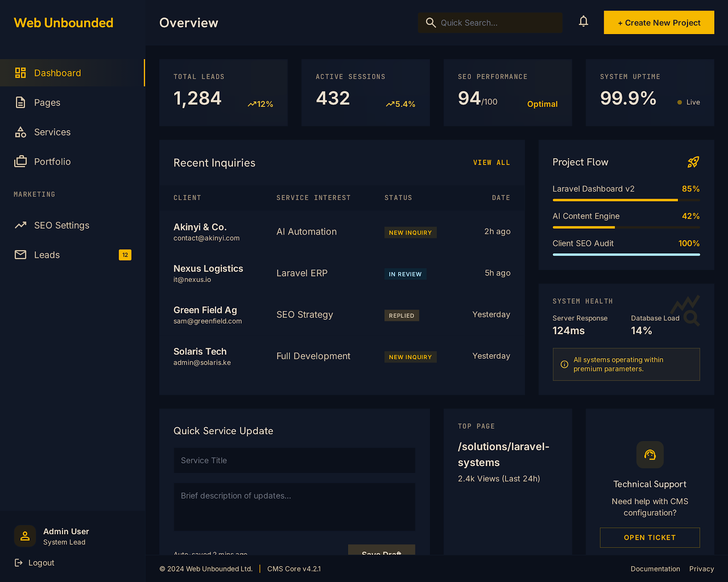Click the Dashboard grid icon in sidebar
Viewport: 728px width, 582px height.
[20, 73]
